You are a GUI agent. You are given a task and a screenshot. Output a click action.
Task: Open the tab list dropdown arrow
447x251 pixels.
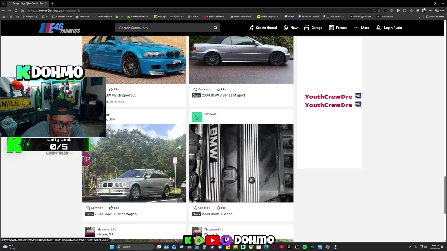[x=3, y=3]
